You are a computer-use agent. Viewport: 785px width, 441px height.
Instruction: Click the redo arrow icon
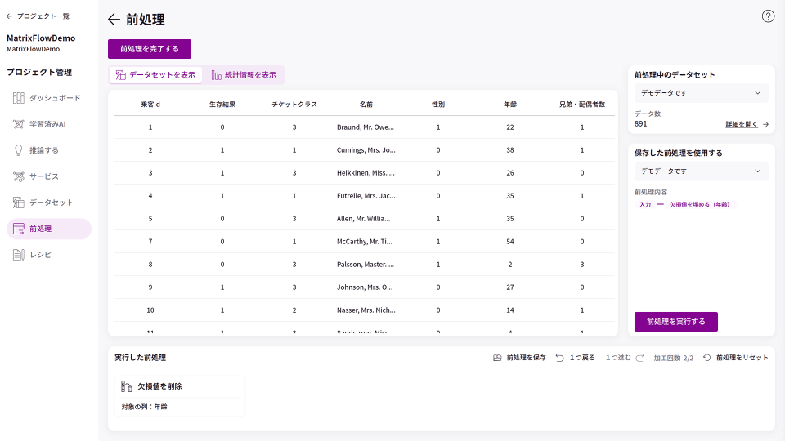tap(639, 358)
